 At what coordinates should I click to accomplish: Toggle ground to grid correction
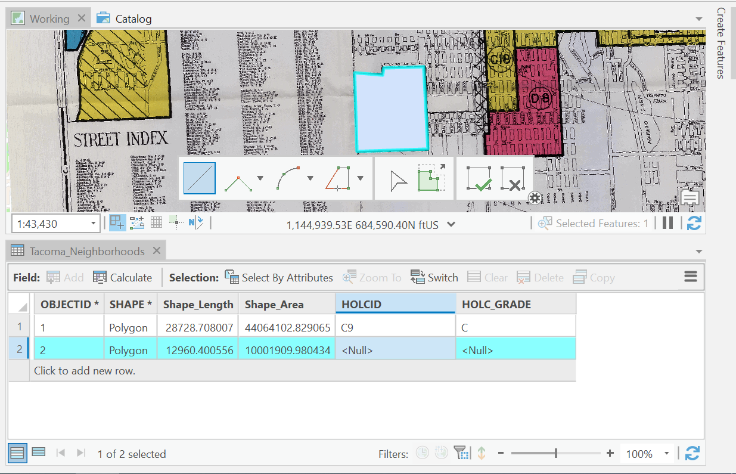196,223
